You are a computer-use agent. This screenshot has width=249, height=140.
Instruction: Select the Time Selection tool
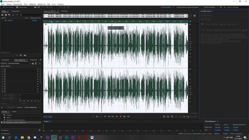(x=54, y=7)
